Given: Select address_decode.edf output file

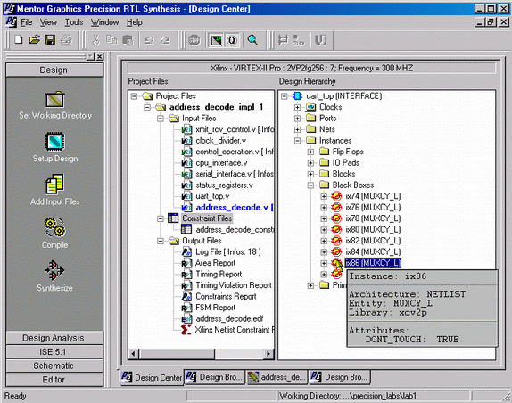Looking at the screenshot, I should pyautogui.click(x=229, y=319).
